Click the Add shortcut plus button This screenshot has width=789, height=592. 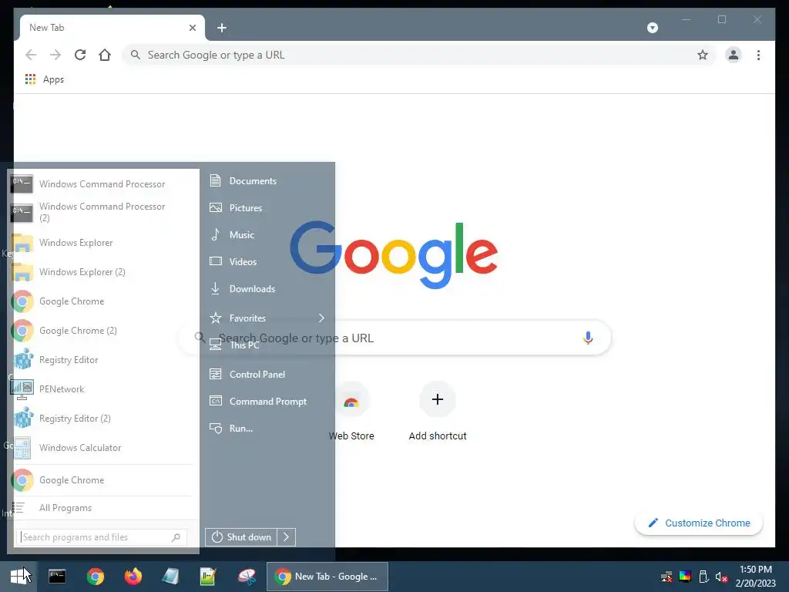click(438, 400)
